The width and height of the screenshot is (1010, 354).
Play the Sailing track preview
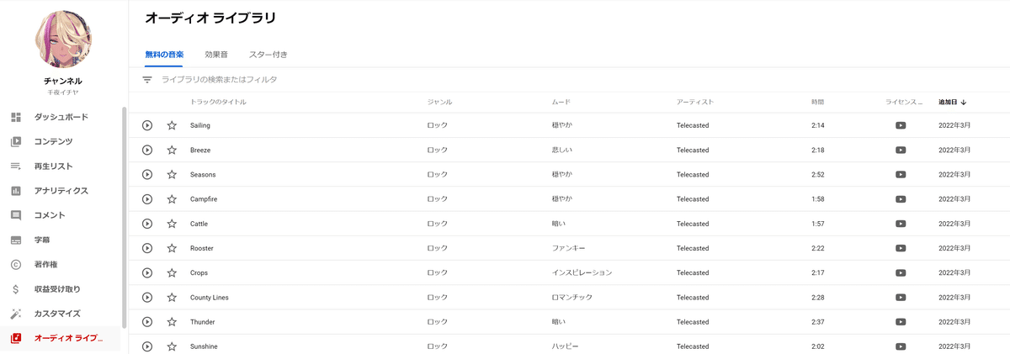tap(147, 125)
